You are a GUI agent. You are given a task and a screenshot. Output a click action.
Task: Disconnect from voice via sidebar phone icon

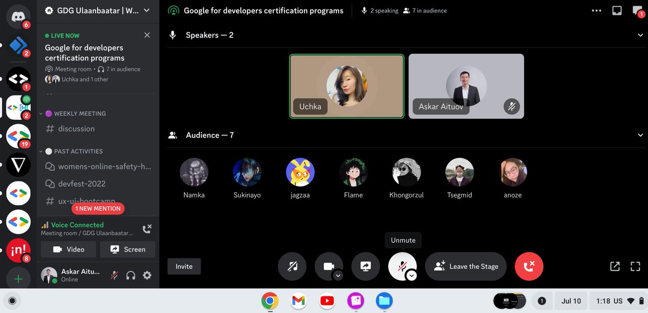click(x=147, y=229)
